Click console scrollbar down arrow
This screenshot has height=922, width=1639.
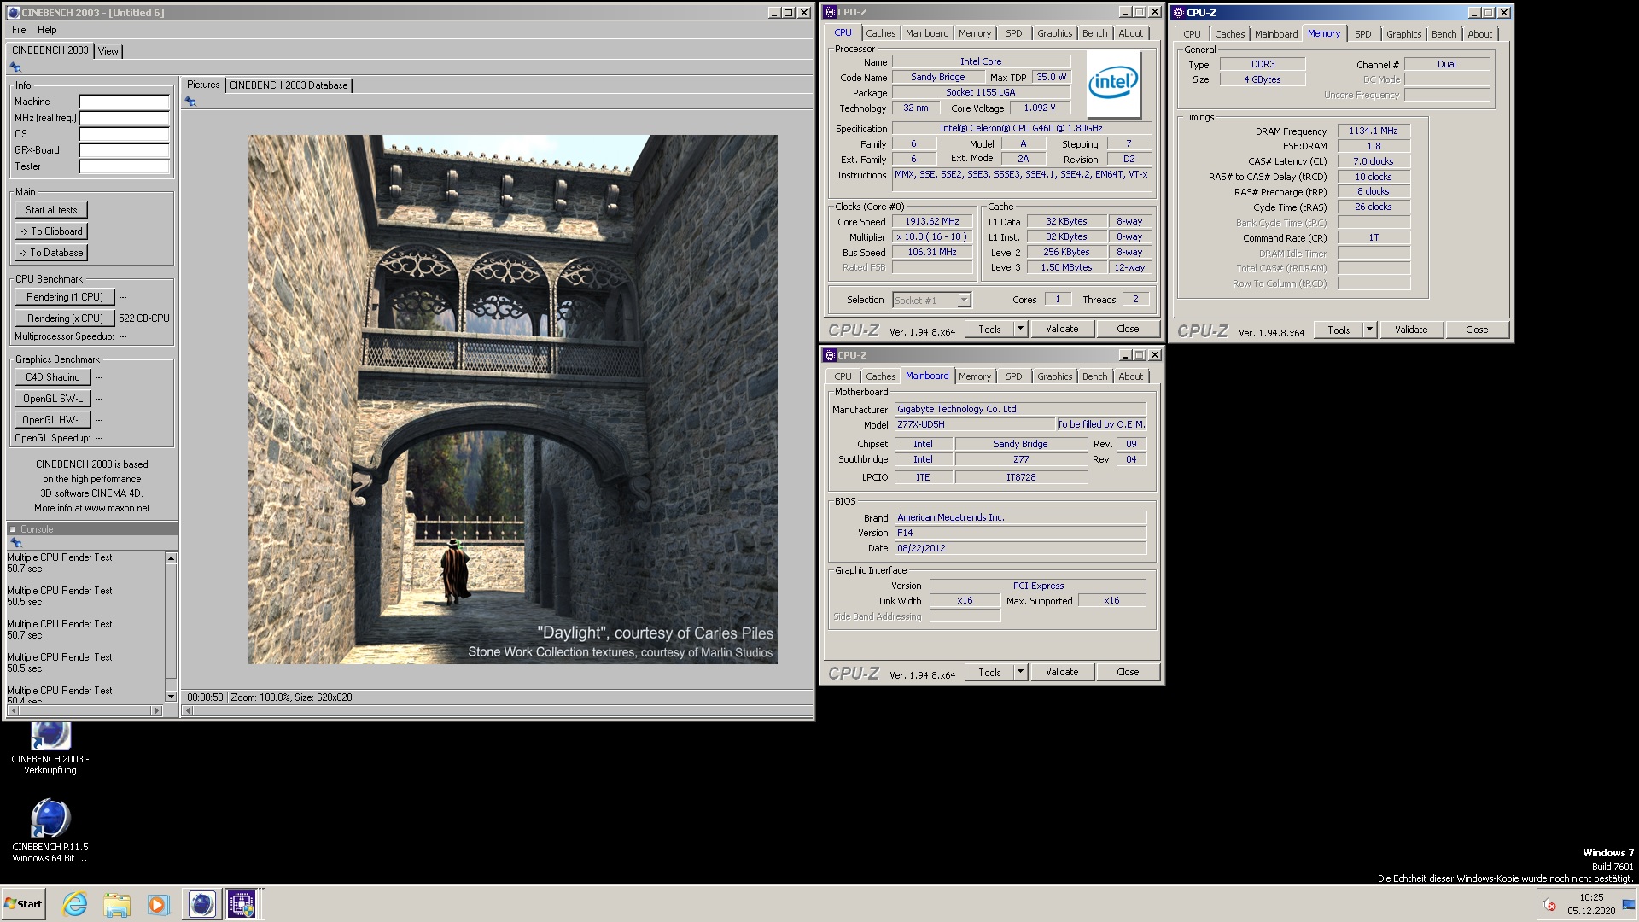pyautogui.click(x=171, y=697)
